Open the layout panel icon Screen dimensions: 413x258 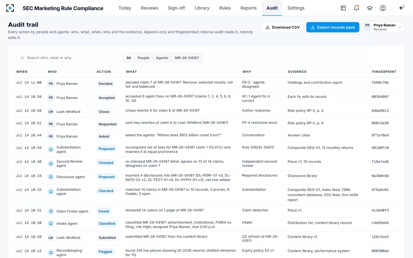click(x=343, y=8)
